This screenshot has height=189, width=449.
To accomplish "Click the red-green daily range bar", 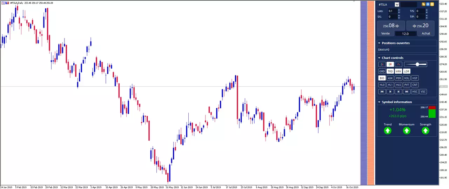I will pyautogui.click(x=432, y=112).
